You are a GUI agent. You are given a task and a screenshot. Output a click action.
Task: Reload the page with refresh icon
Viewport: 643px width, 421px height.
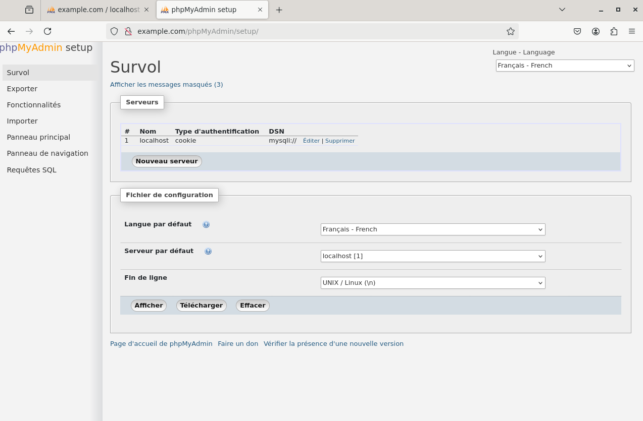[47, 31]
